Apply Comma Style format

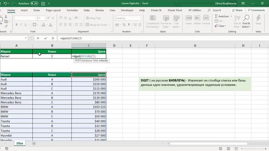[x=129, y=25]
